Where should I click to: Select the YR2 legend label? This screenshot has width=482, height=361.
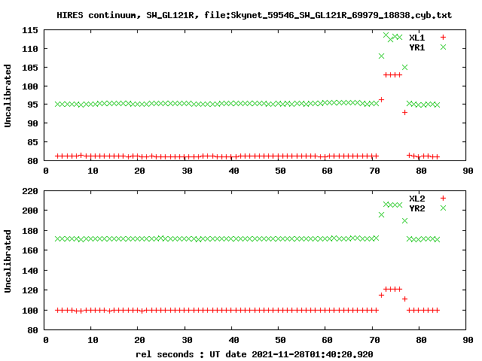point(416,208)
